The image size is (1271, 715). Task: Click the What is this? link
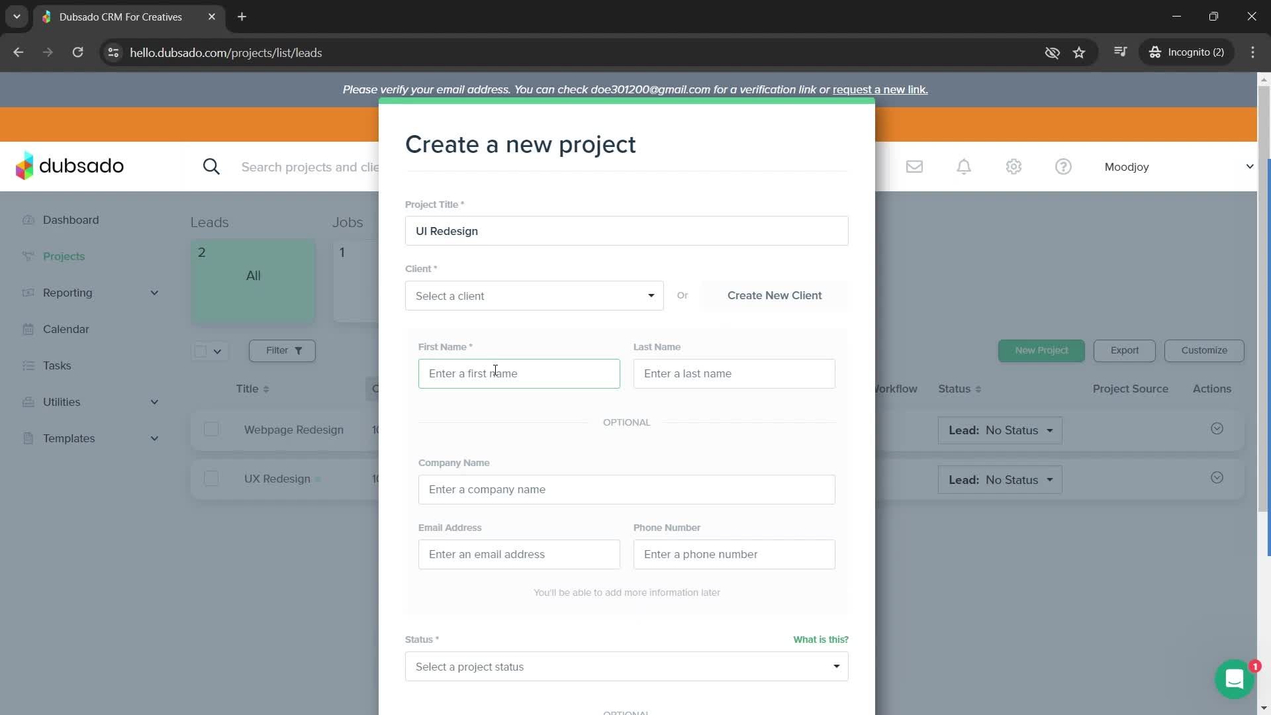pos(820,640)
